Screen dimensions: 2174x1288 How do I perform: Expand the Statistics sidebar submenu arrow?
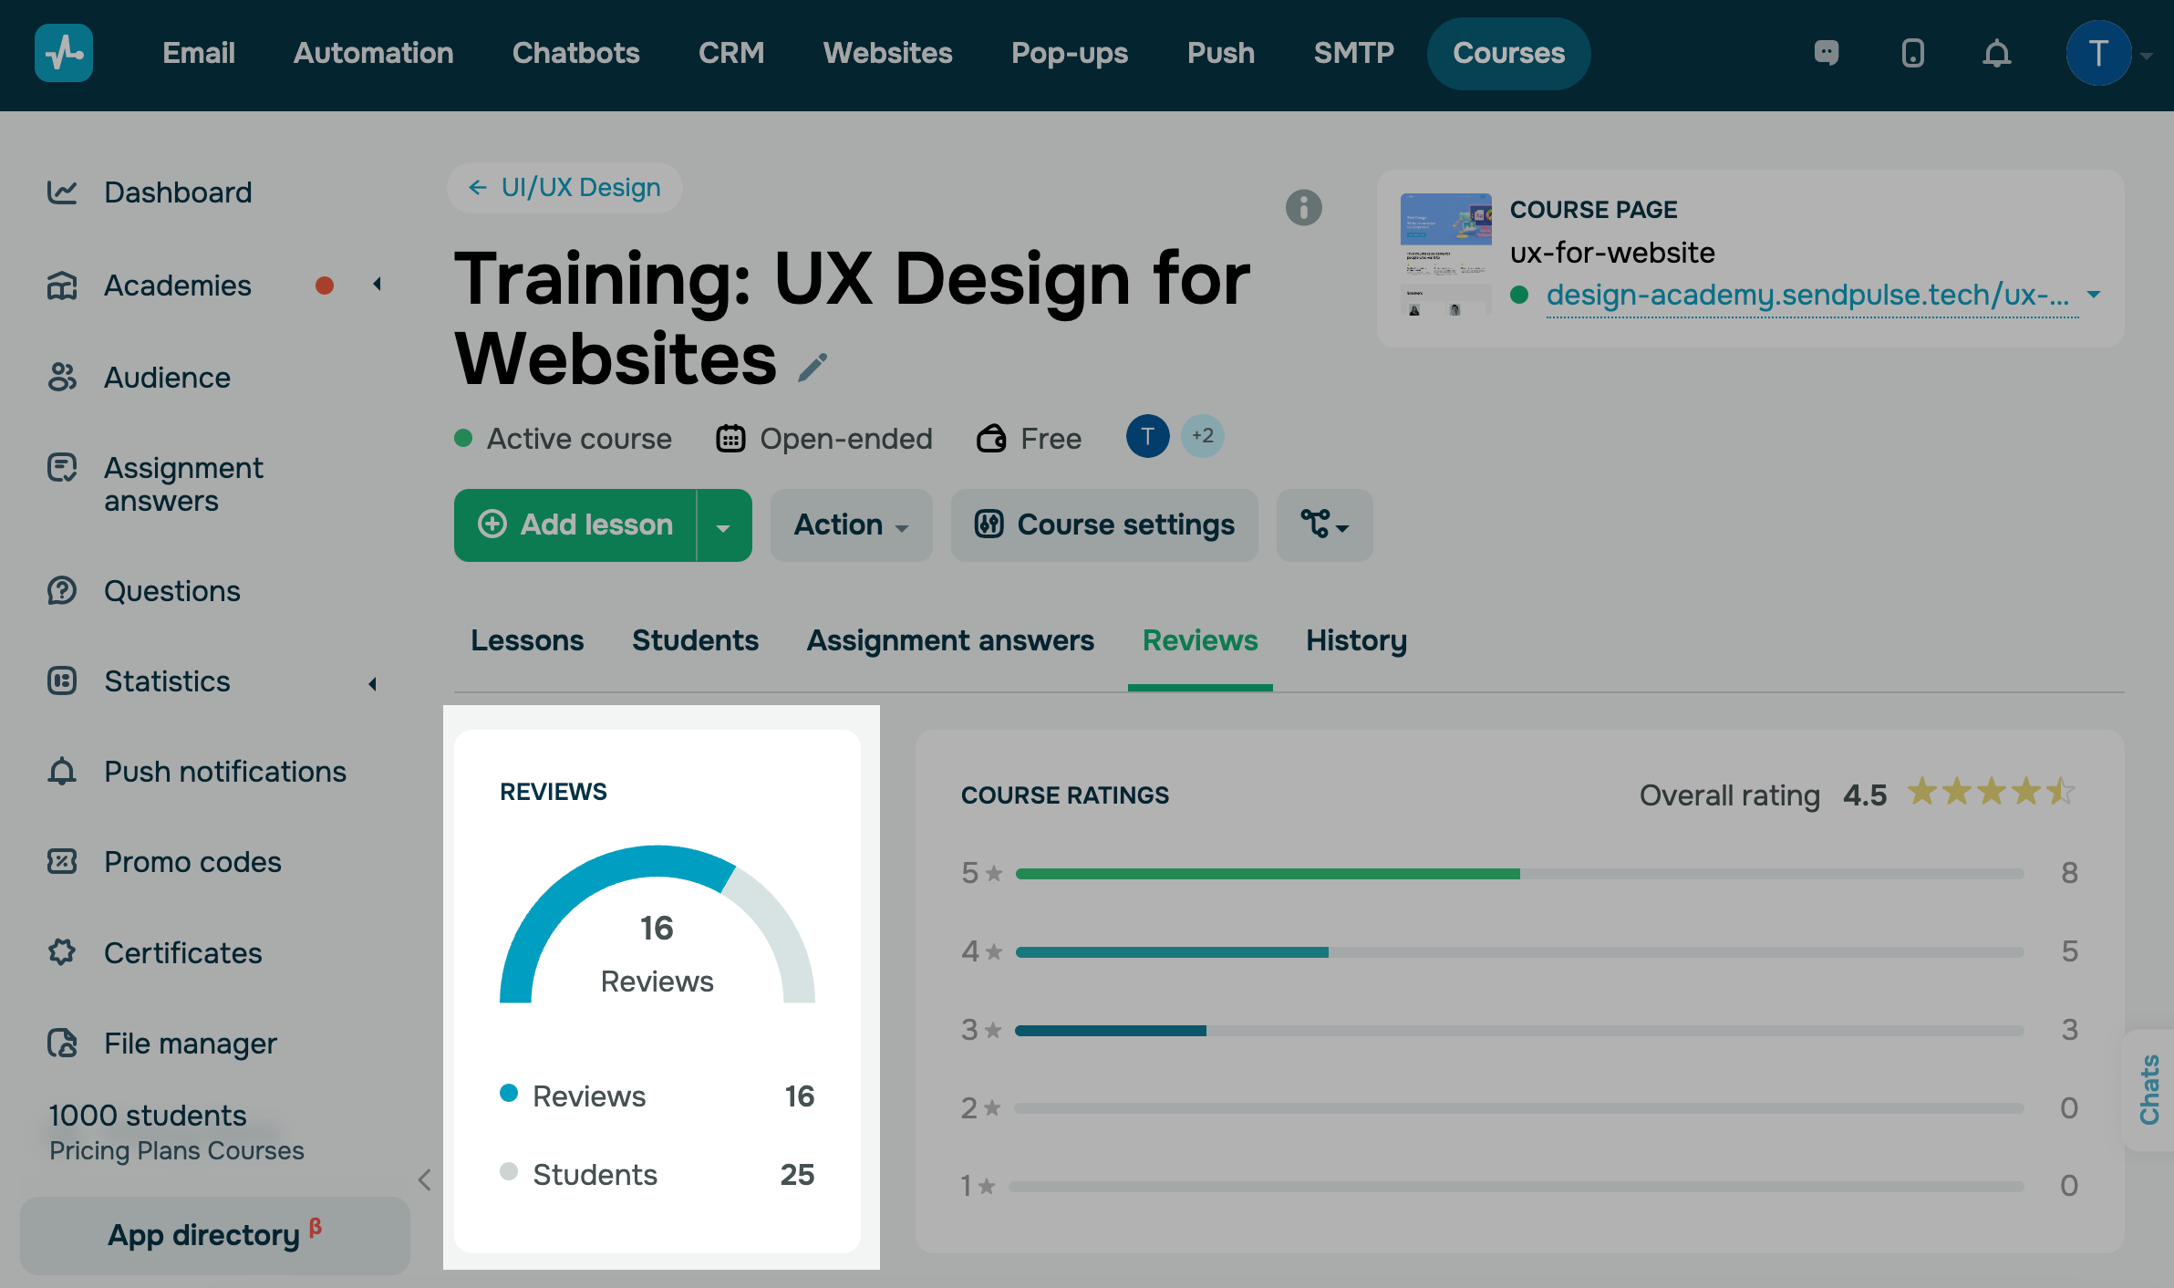click(372, 683)
